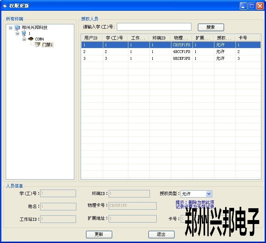
Task: Collapse the workstation 1 tree node
Action: click(17, 33)
